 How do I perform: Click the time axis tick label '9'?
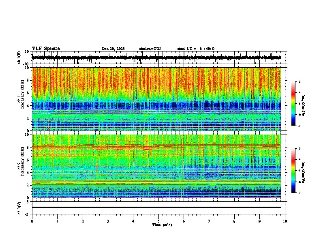click(x=259, y=221)
